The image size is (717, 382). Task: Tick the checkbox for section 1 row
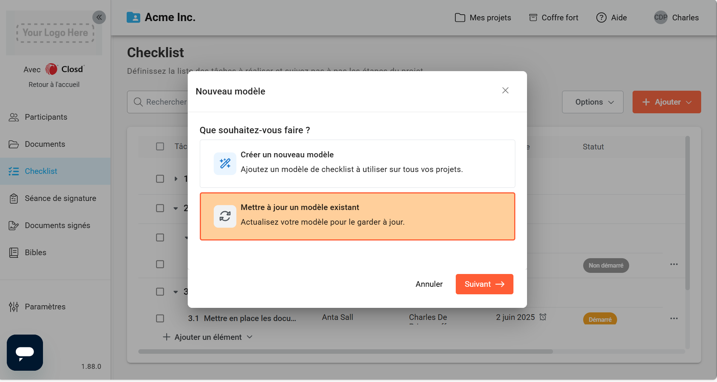[160, 179]
